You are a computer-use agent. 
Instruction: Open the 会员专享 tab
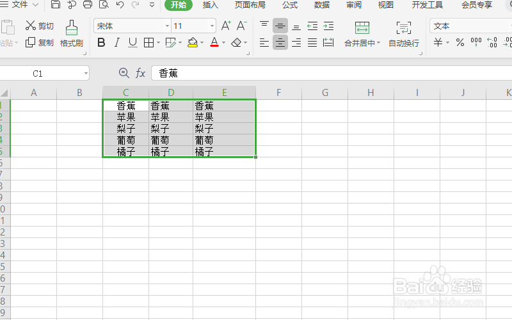click(477, 4)
